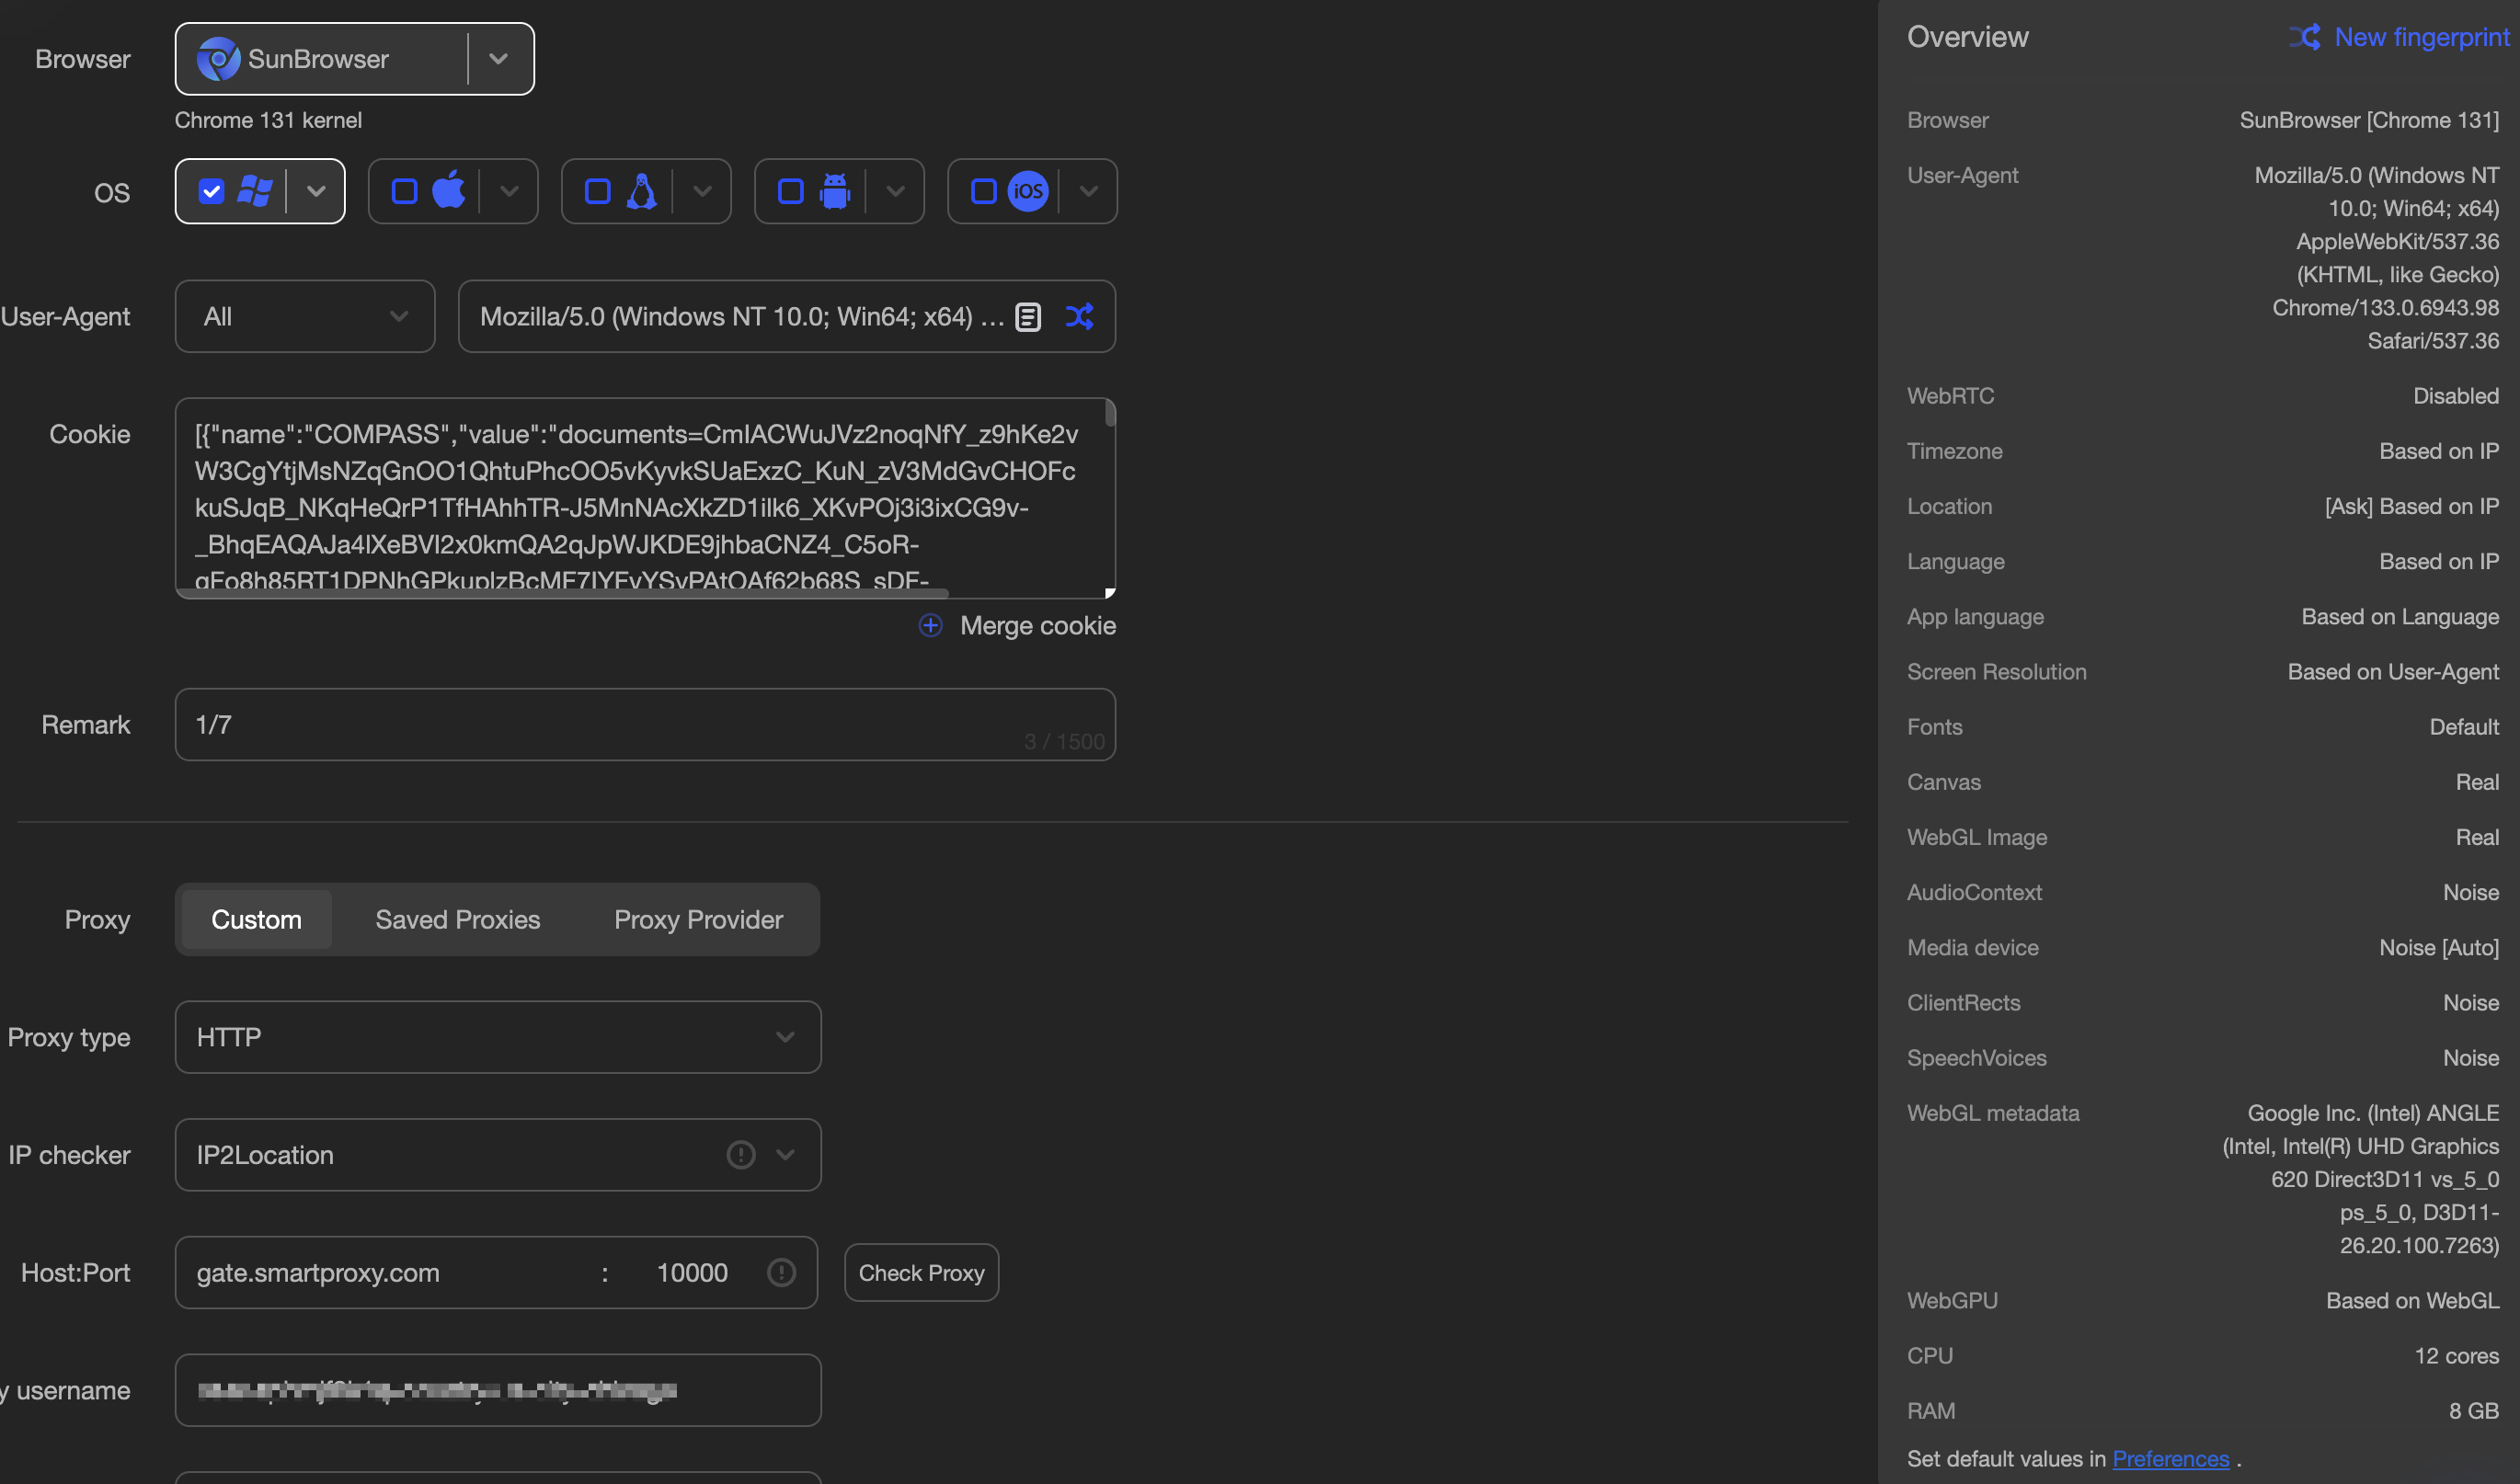The width and height of the screenshot is (2520, 1484).
Task: Uncheck the Windows OS checkbox
Action: pyautogui.click(x=211, y=191)
